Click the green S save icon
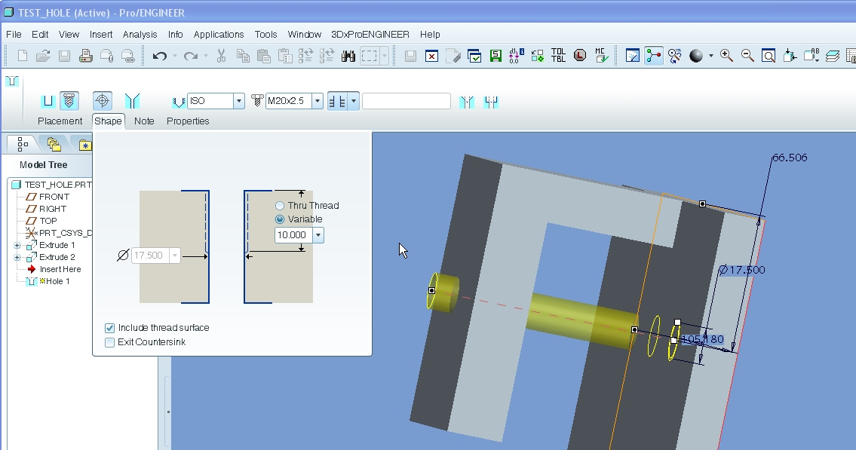Viewport: 856px width, 450px height. (x=495, y=56)
